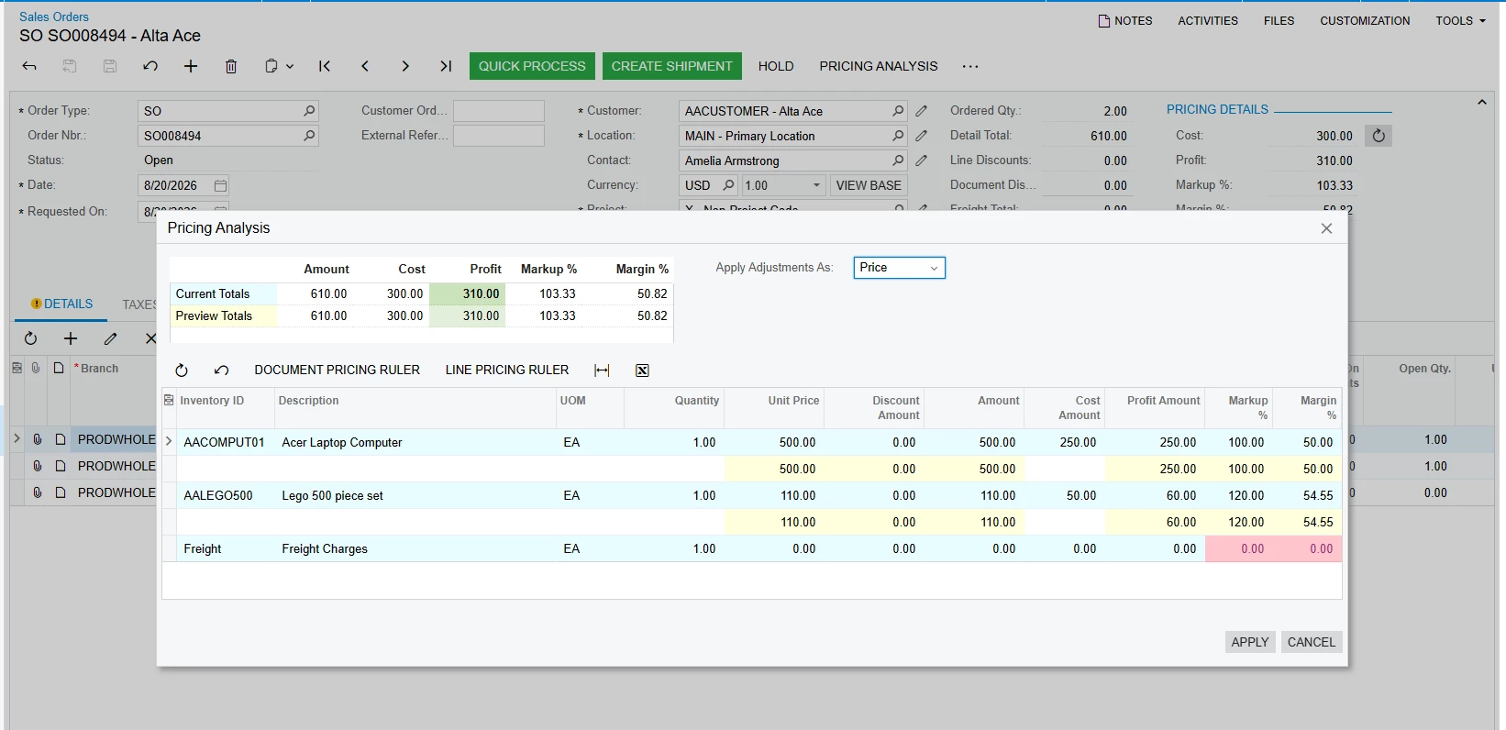Click the Date field calendar picker
Screen dimensions: 1506x730
[220, 185]
